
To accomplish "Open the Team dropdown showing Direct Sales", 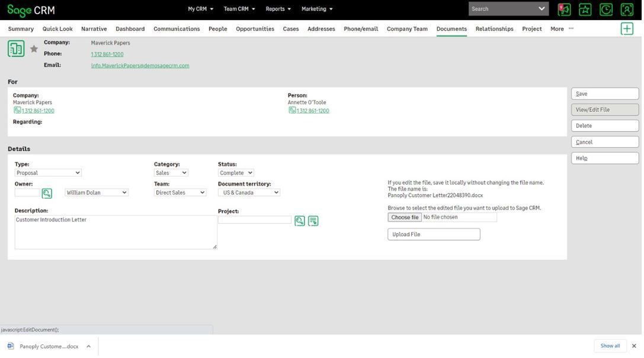I will (x=180, y=193).
